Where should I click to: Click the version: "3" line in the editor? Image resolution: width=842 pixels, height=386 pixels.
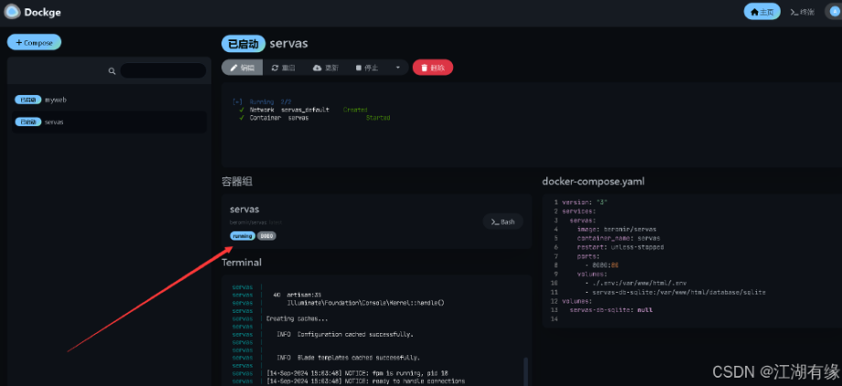(584, 202)
